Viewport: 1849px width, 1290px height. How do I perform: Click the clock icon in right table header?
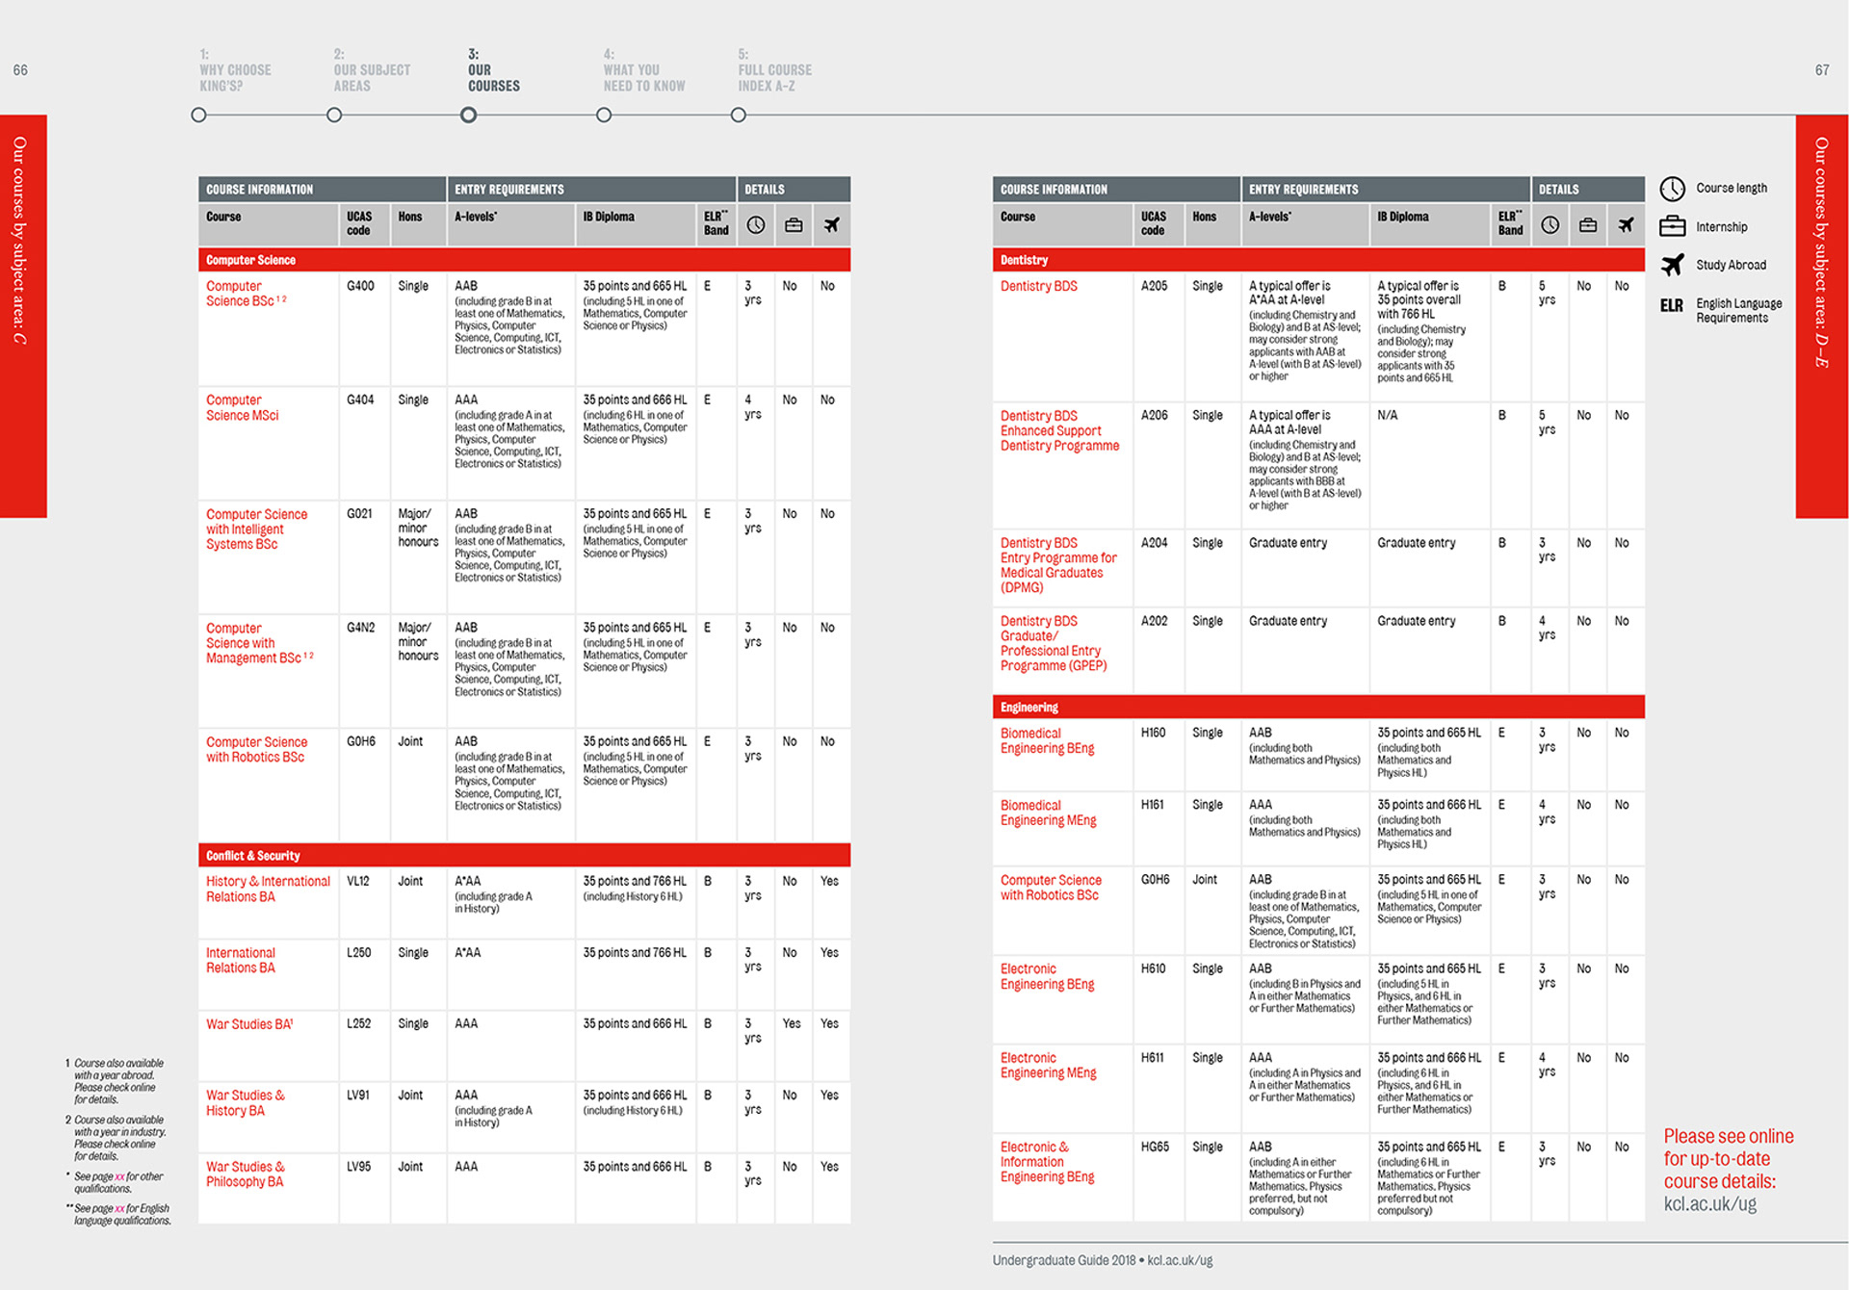click(x=1550, y=225)
